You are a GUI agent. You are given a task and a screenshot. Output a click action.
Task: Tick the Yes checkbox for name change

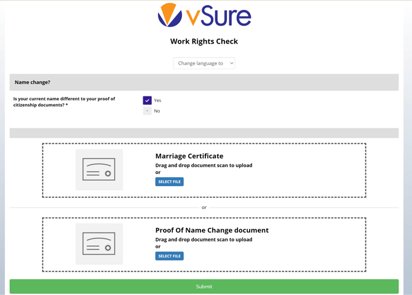147,100
